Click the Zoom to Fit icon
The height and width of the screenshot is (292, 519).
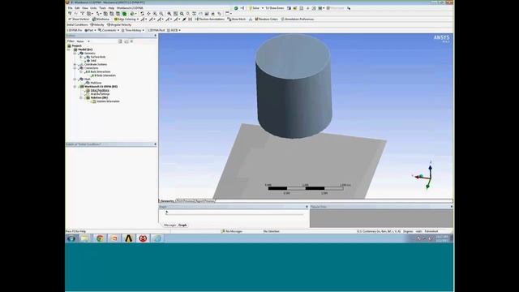pos(169,14)
